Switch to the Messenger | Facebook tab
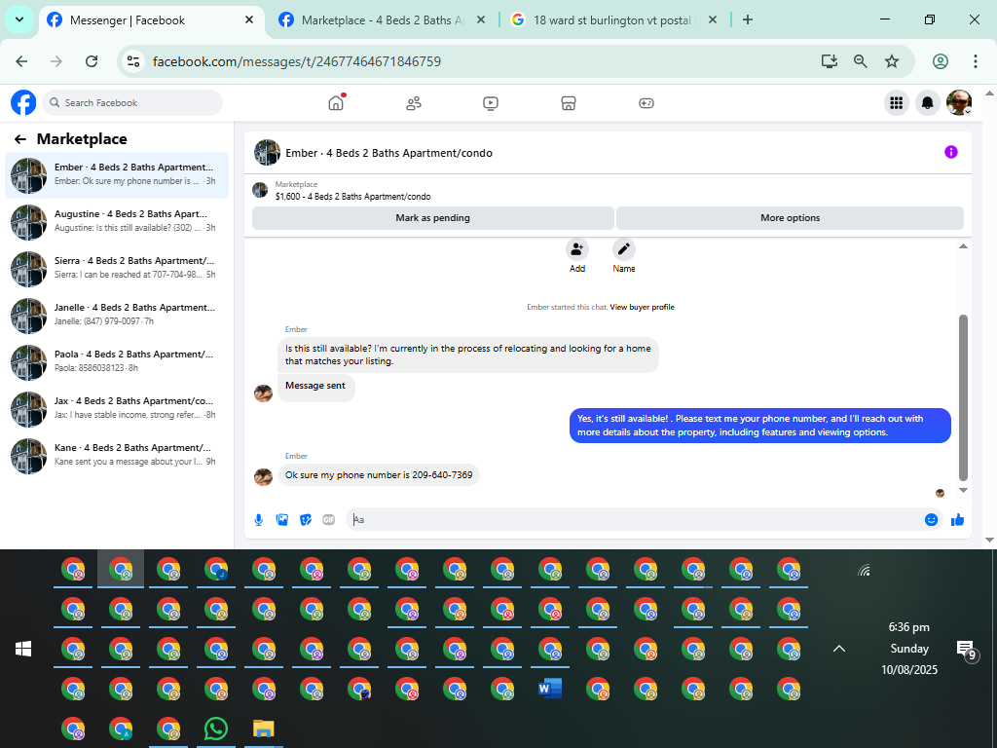The height and width of the screenshot is (748, 997). pos(151,20)
